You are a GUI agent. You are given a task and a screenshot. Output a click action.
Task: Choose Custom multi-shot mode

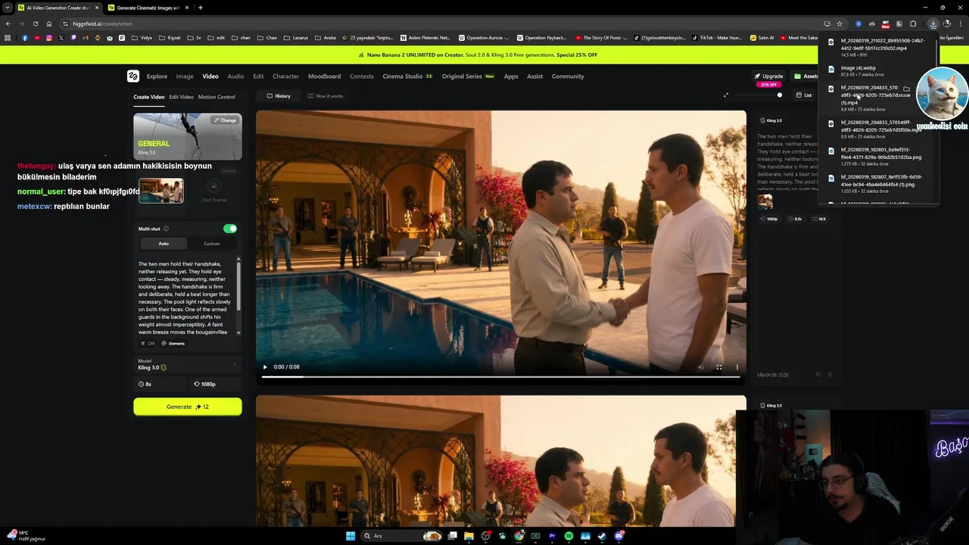coord(211,244)
